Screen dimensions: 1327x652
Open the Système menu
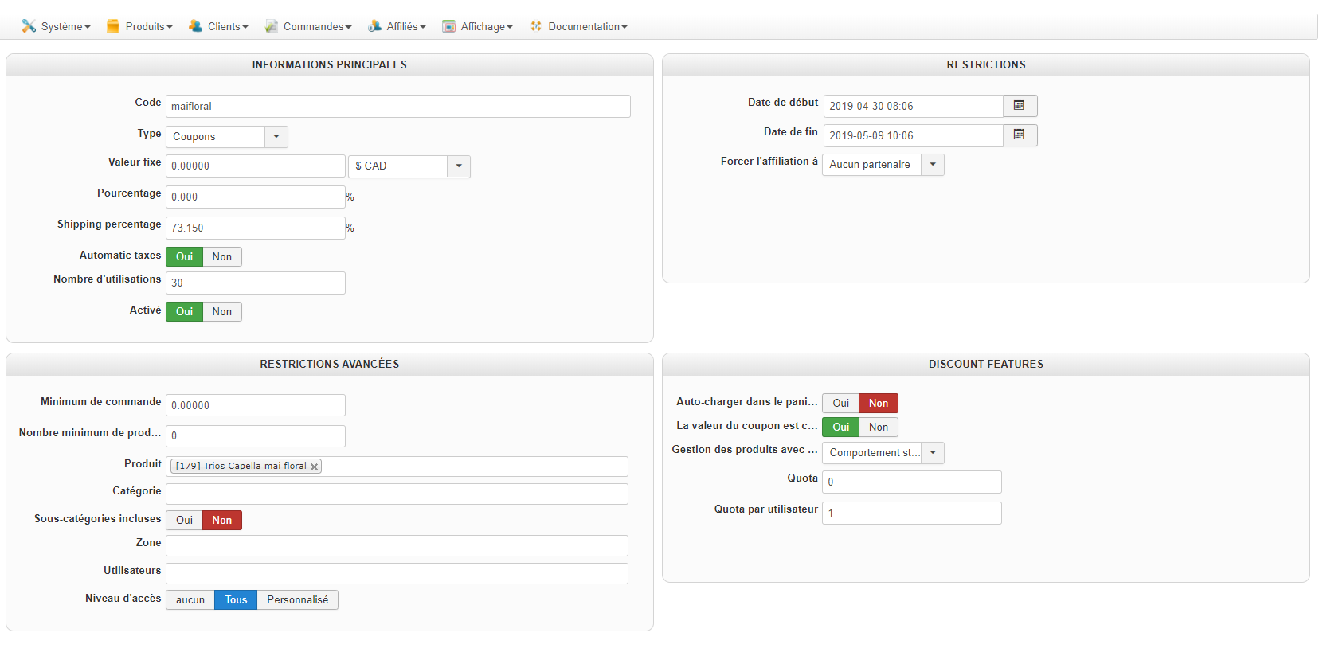[57, 26]
